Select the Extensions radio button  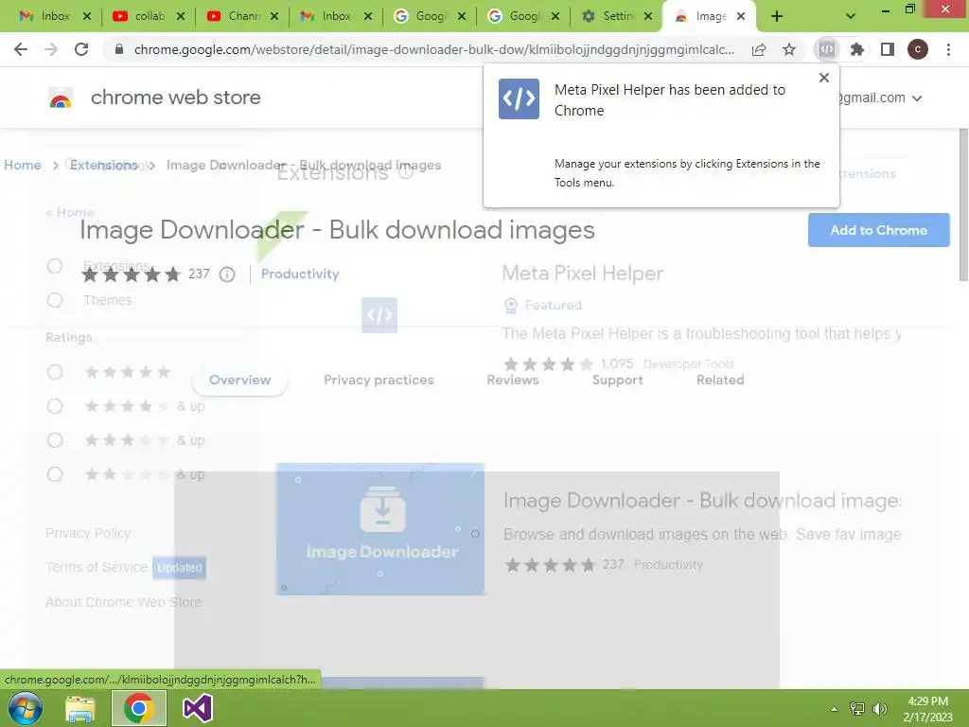(x=55, y=266)
